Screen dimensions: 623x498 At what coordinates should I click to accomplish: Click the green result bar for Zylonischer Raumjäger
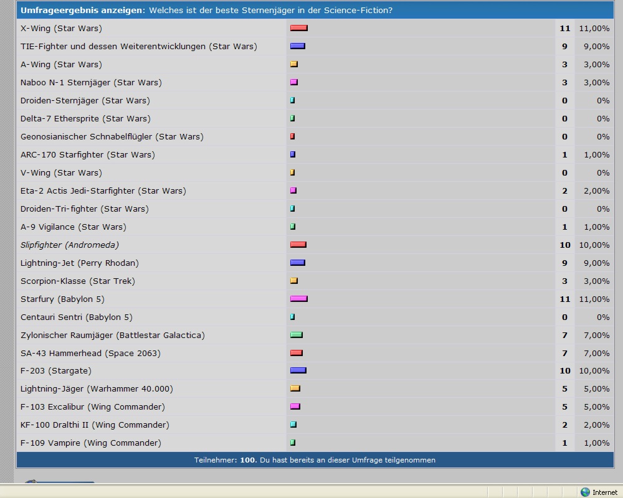(x=297, y=335)
